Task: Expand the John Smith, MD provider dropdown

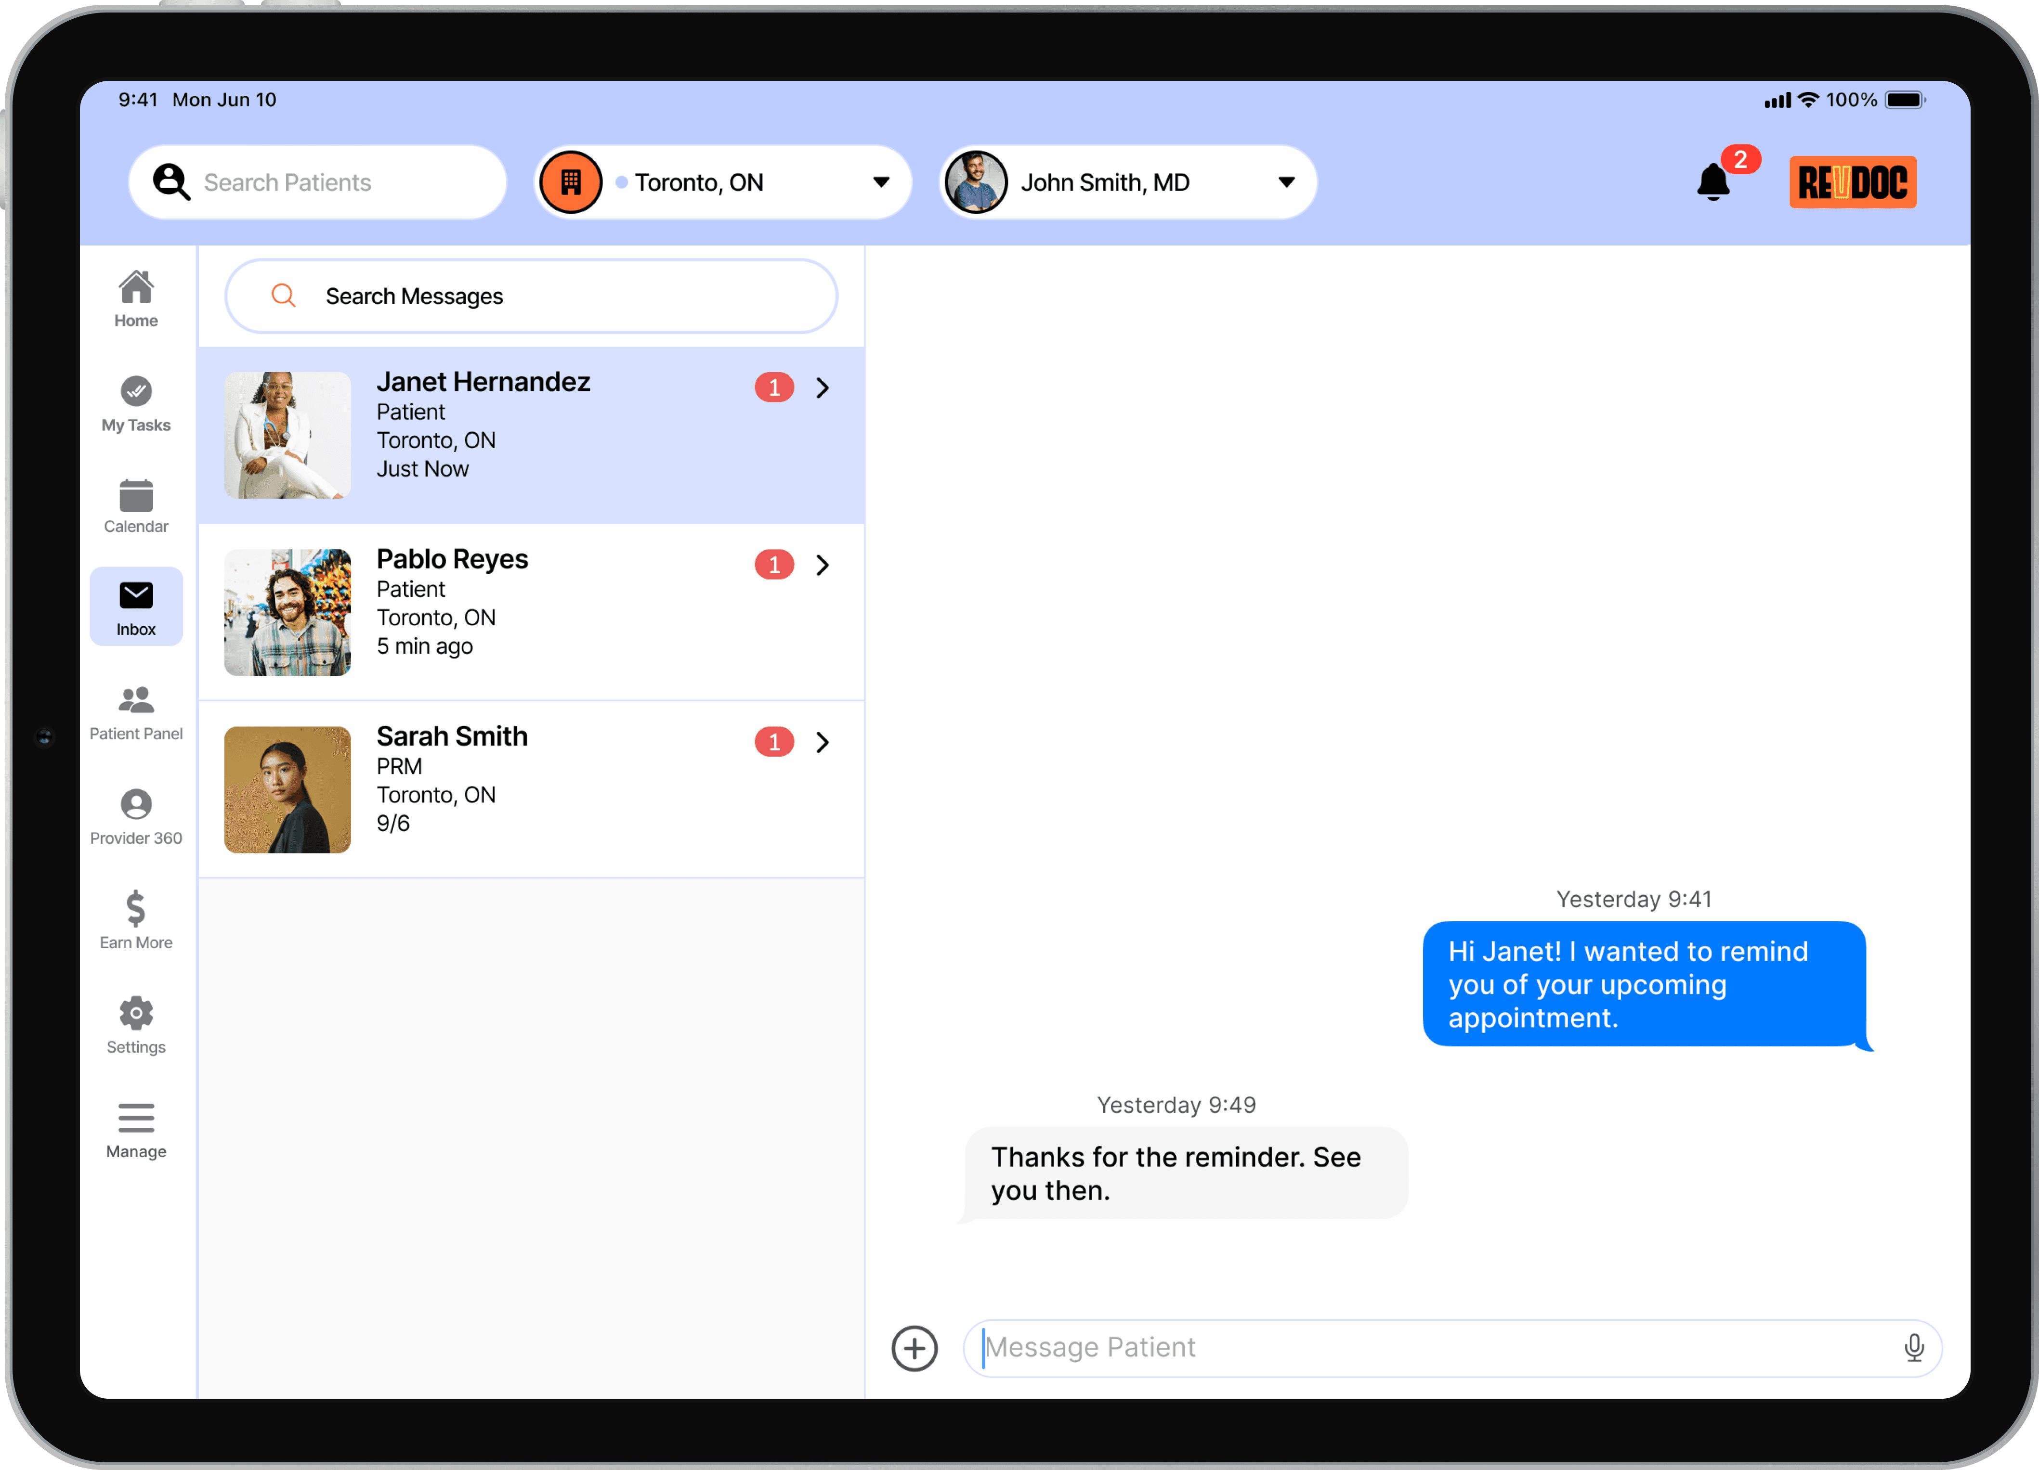Action: coord(1286,182)
